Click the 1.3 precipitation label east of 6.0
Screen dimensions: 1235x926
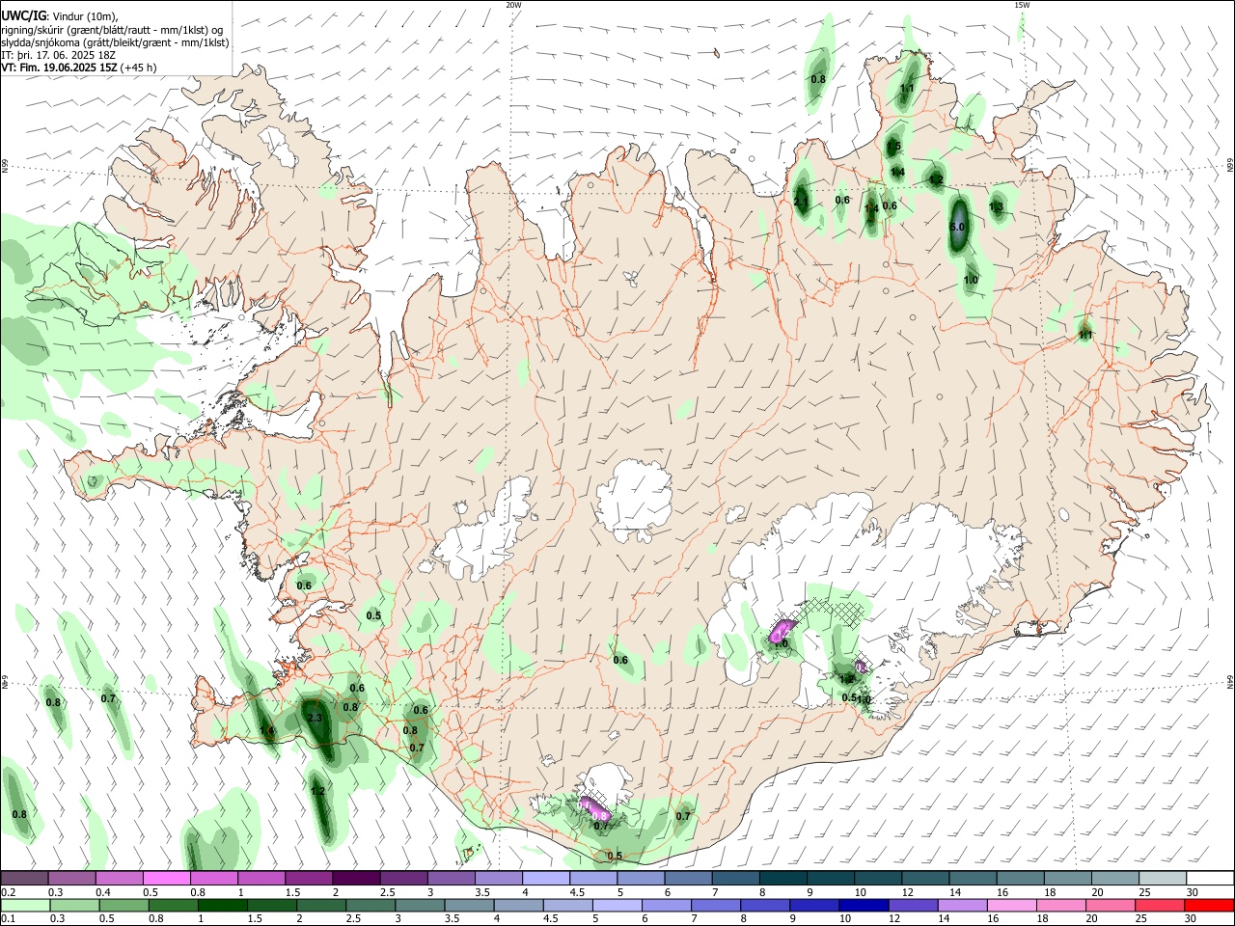[997, 206]
